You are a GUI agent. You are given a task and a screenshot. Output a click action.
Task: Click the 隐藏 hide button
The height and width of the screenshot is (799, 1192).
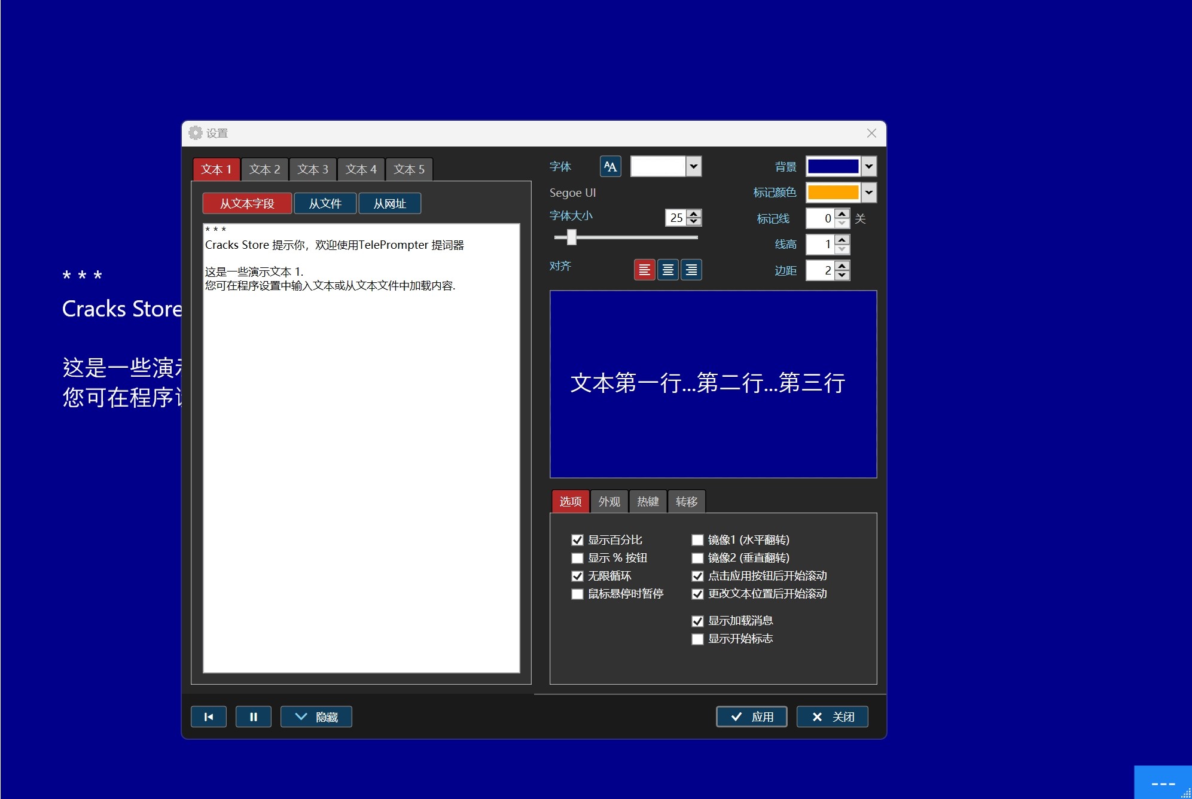pos(316,716)
